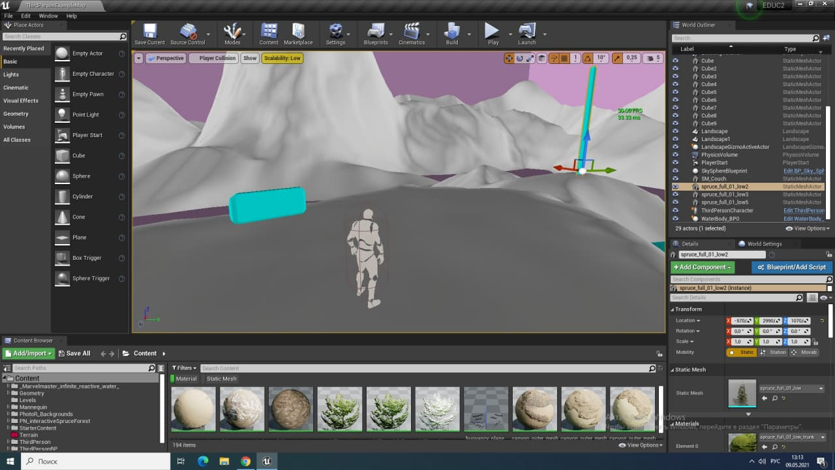Open the scale snap value 0,25 dropdown

(631, 58)
